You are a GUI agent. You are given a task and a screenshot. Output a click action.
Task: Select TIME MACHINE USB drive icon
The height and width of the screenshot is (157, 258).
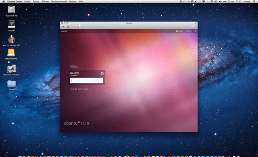point(11,53)
